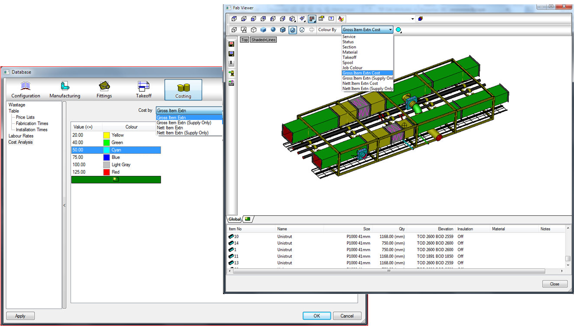The height and width of the screenshot is (327, 576).
Task: Click the cyan circle colour icon
Action: 398,30
